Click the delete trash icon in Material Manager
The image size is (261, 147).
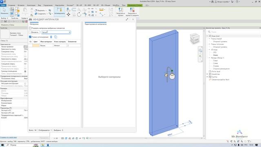pos(51,37)
